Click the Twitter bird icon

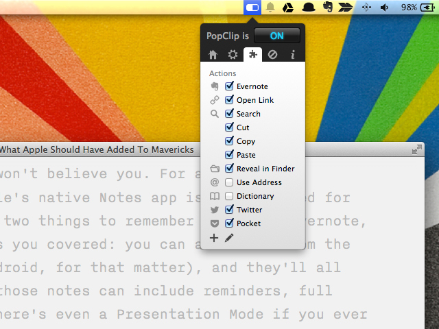215,210
